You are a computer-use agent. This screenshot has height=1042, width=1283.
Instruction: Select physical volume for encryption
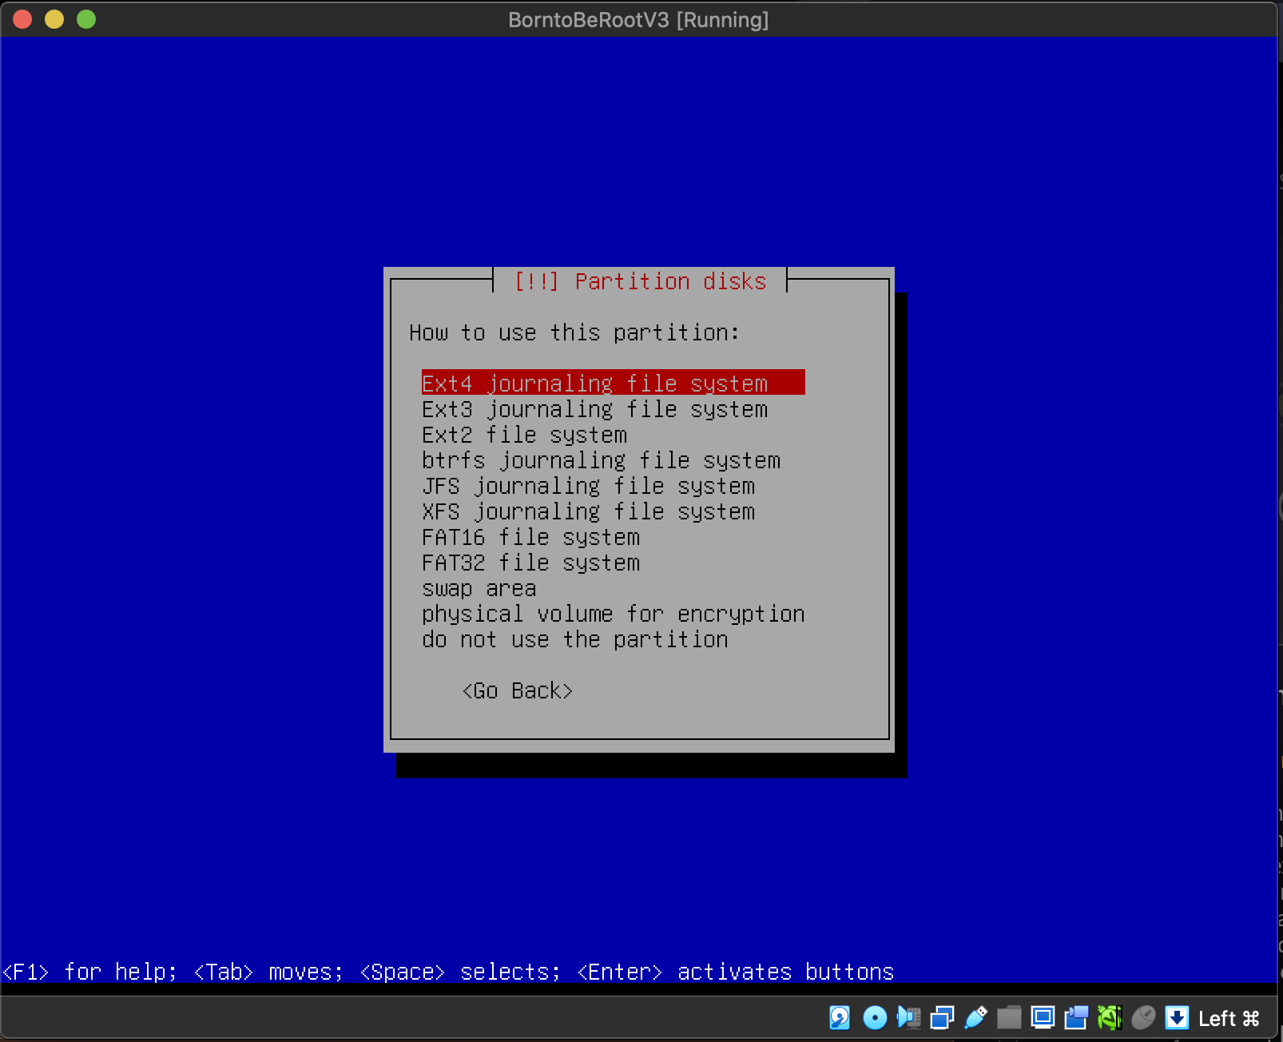pyautogui.click(x=613, y=614)
